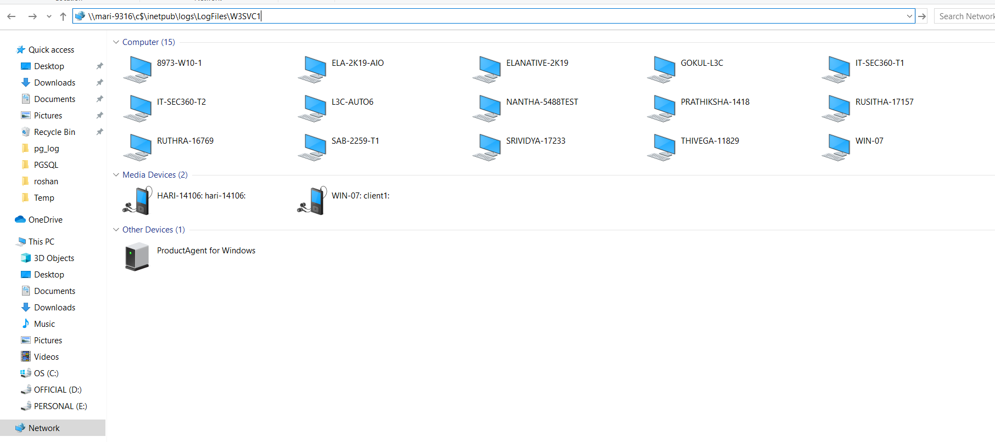Unpin Desktop from Quick access pin icon
Screen dimensions: 995x442
click(x=99, y=66)
